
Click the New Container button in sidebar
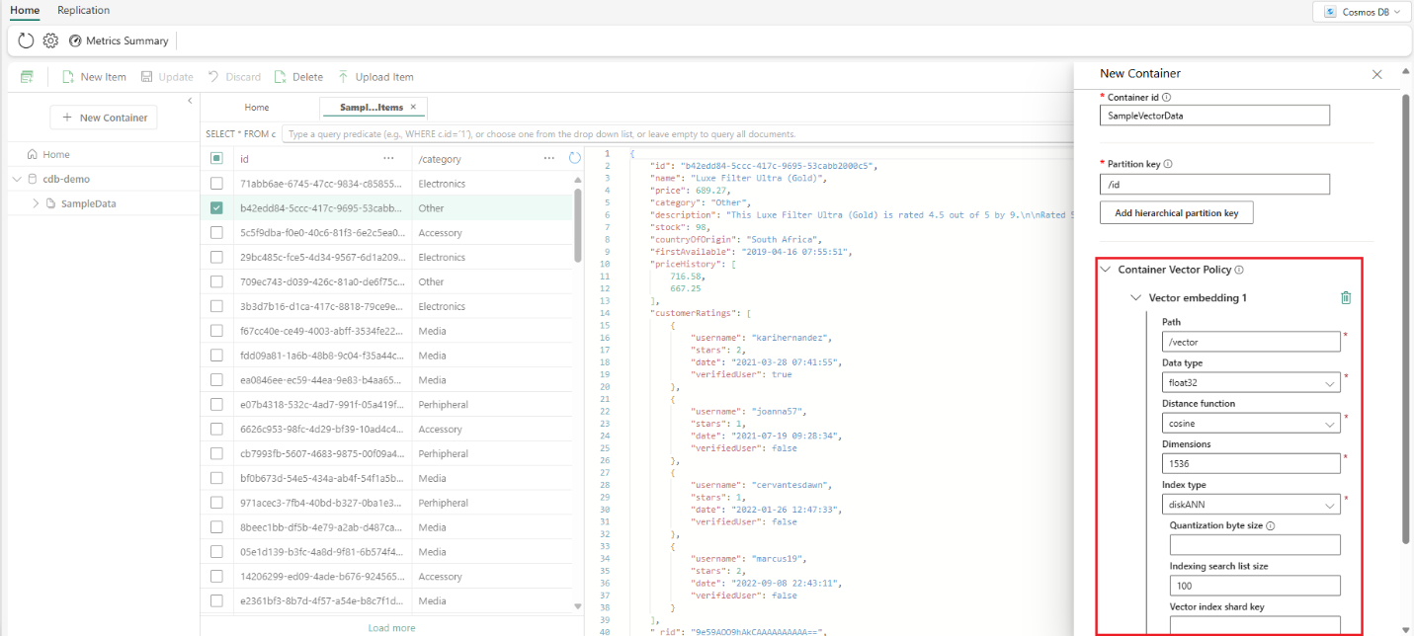click(104, 118)
